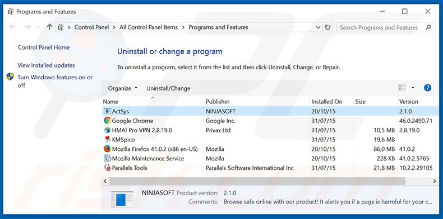The height and width of the screenshot is (219, 443).
Task: Click the Comments text in details pane
Action: [327, 202]
